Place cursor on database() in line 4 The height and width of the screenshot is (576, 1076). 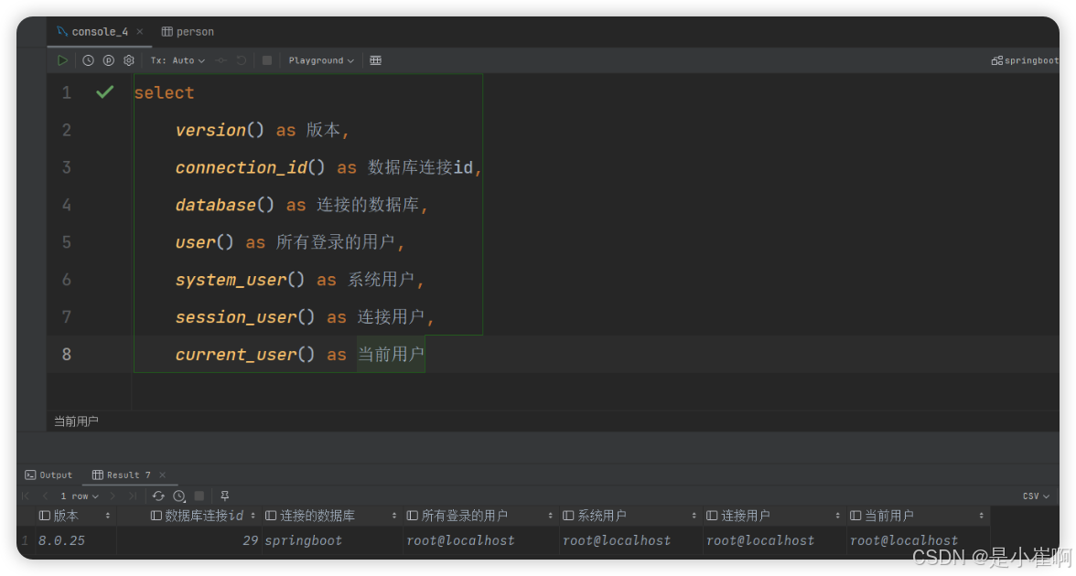coord(224,205)
